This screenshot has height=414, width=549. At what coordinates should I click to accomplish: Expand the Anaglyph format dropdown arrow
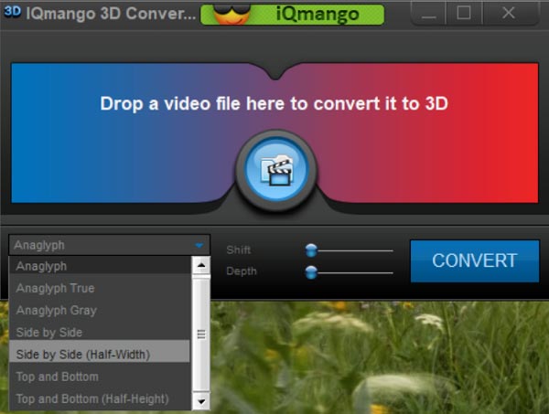point(199,245)
